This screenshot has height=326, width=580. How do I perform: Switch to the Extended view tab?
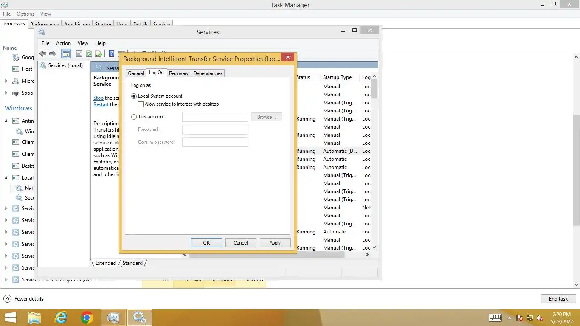coord(106,263)
